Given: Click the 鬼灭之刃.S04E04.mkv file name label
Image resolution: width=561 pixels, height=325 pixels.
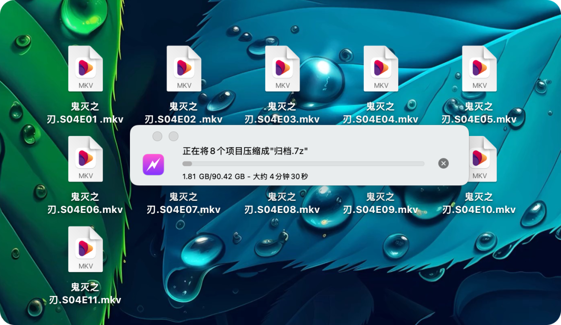Looking at the screenshot, I should click(x=381, y=113).
